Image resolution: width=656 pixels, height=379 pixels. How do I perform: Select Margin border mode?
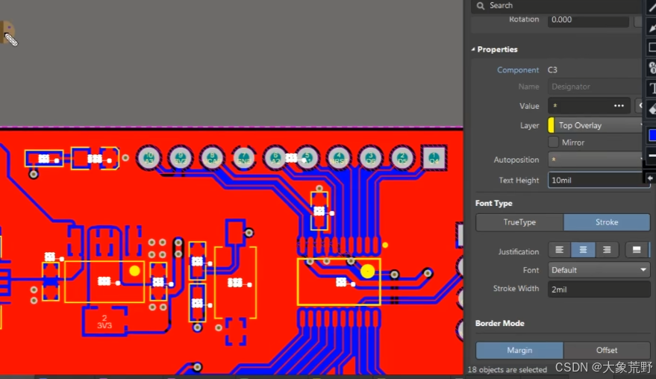coord(519,350)
